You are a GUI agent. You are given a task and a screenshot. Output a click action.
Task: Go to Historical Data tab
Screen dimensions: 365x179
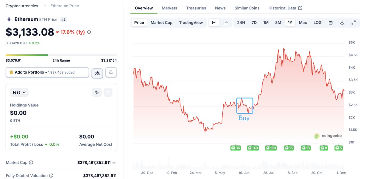285,8
